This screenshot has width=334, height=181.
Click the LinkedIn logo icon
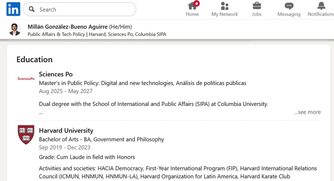[13, 9]
